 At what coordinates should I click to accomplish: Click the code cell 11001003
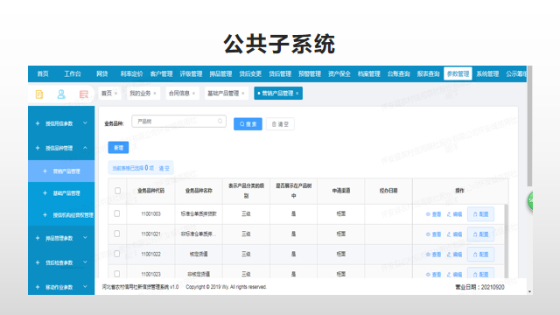point(150,213)
